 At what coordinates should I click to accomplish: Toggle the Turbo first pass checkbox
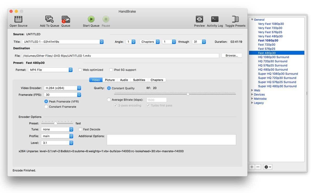[148, 105]
